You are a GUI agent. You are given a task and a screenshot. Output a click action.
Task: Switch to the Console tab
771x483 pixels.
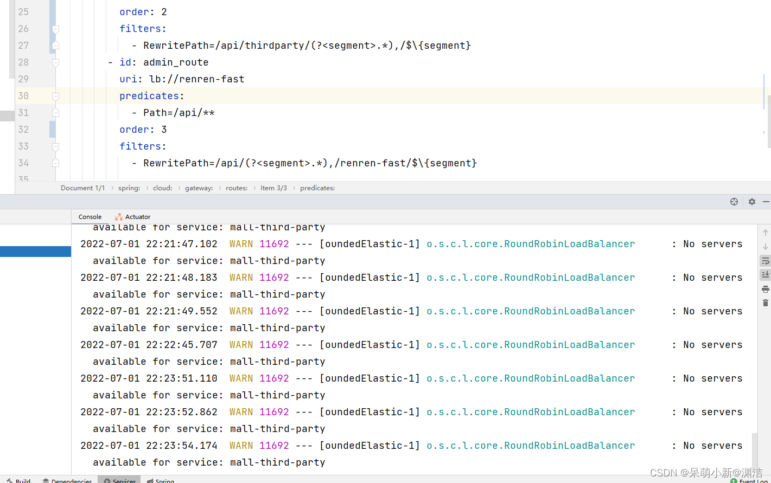(x=90, y=217)
